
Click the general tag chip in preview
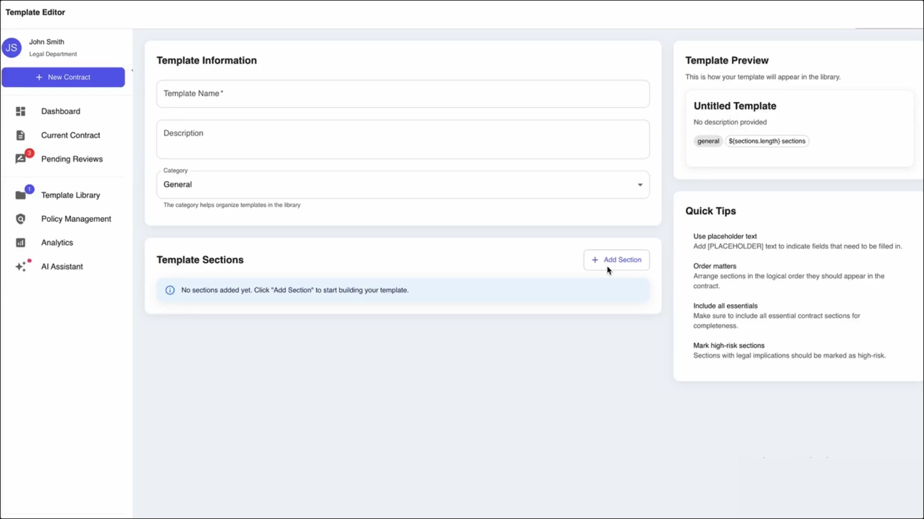pyautogui.click(x=708, y=141)
